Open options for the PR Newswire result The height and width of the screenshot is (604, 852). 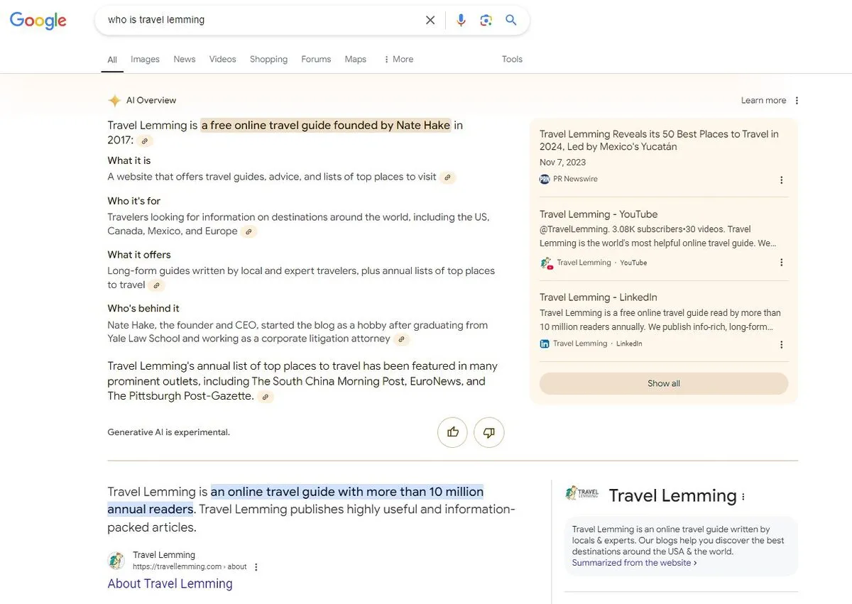click(x=782, y=180)
